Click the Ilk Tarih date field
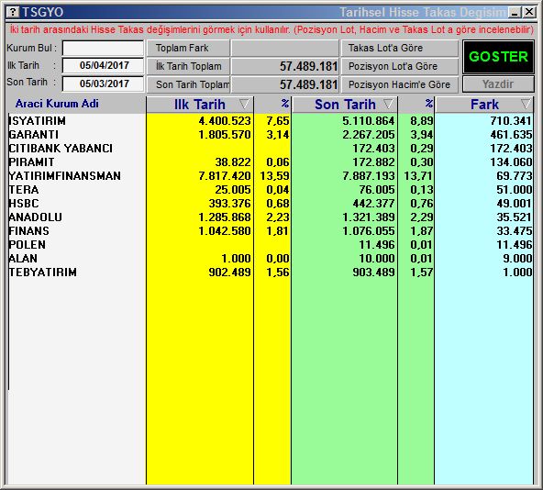The image size is (543, 490). pos(104,65)
